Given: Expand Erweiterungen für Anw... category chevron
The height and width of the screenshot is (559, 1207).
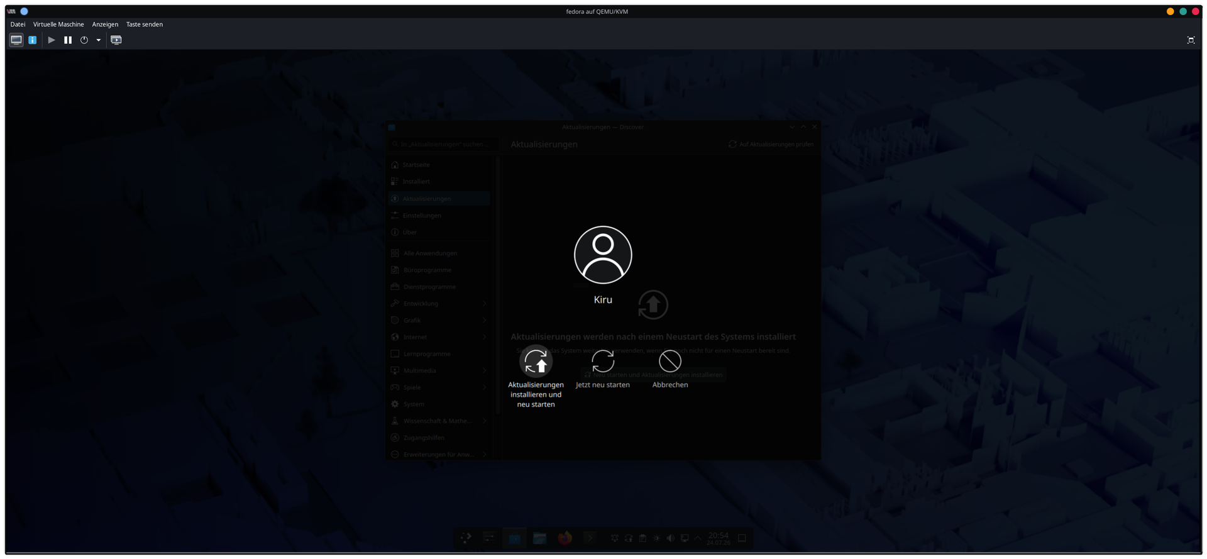Looking at the screenshot, I should 485,455.
